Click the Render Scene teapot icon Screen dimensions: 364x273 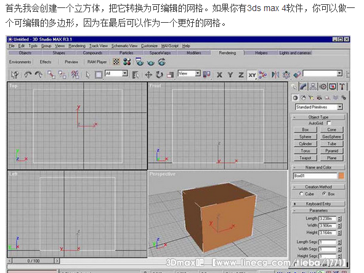tap(139, 62)
